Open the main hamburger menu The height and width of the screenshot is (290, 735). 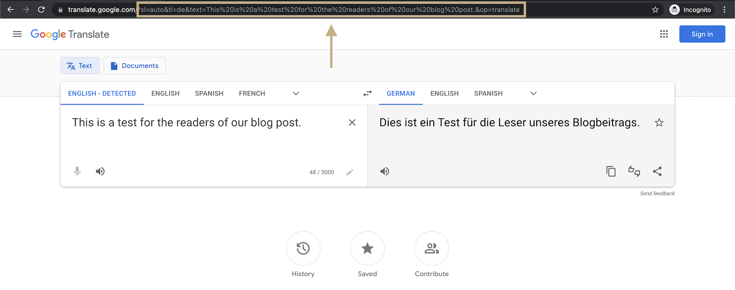click(17, 34)
